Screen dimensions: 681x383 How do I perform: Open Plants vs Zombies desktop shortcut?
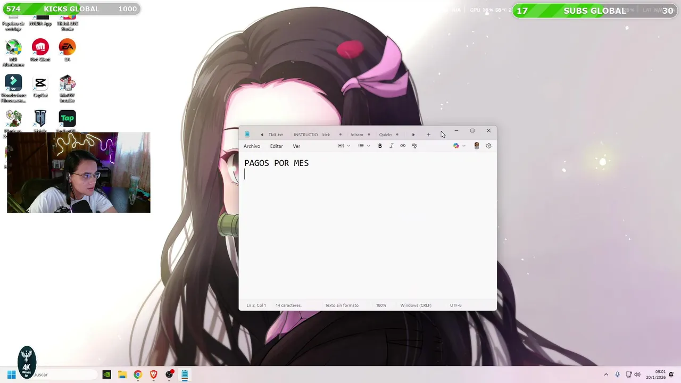[13, 121]
